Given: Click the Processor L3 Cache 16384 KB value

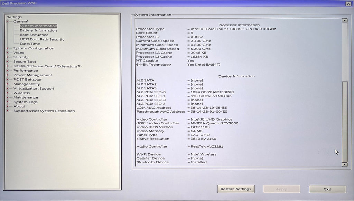Looking at the screenshot, I should point(199,57).
